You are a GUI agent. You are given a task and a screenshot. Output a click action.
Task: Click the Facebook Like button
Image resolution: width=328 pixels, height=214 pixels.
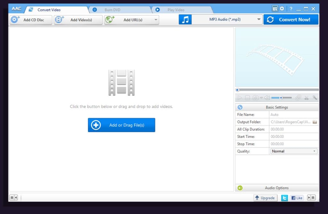tap(297, 198)
